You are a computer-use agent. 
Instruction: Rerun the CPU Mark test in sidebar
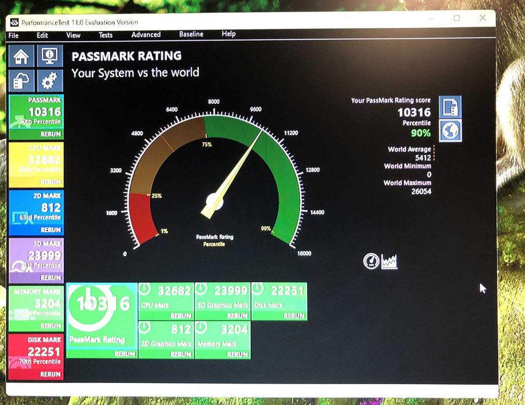50,182
